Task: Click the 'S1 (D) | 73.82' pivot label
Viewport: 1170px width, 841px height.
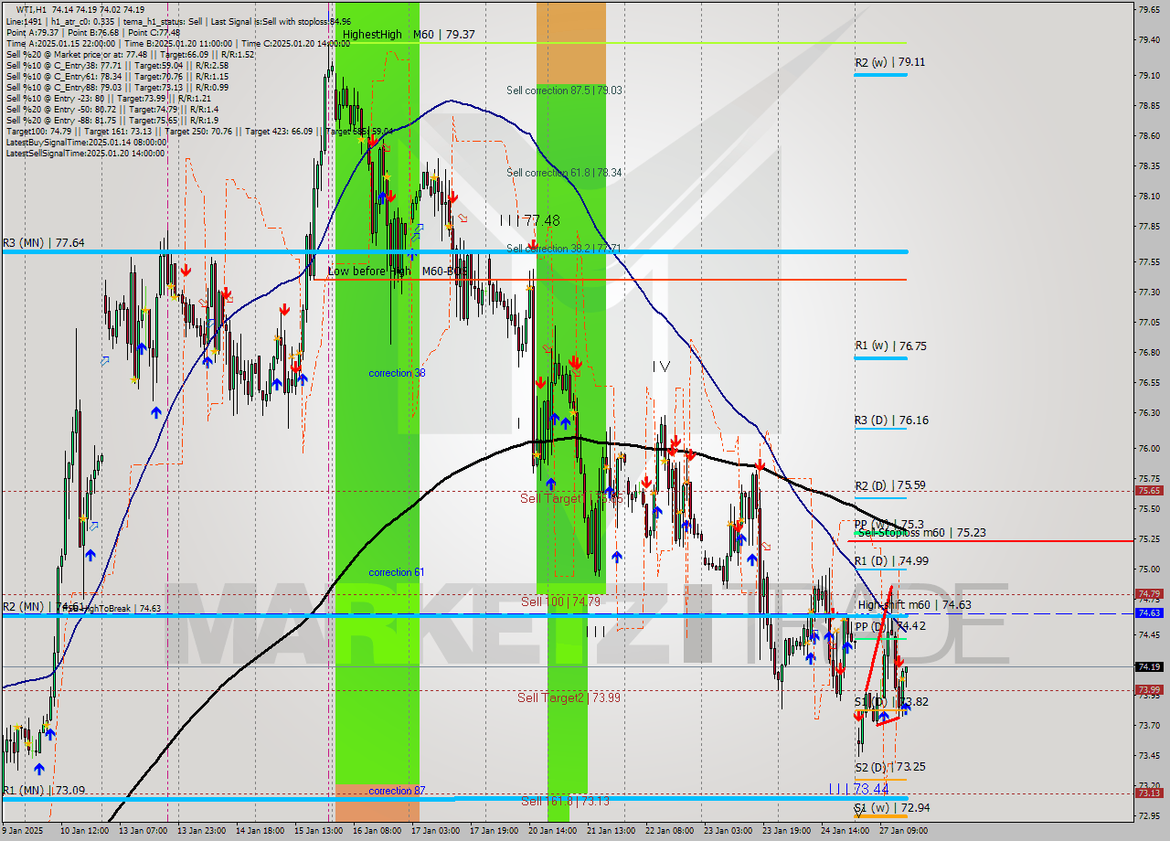Action: [x=891, y=702]
